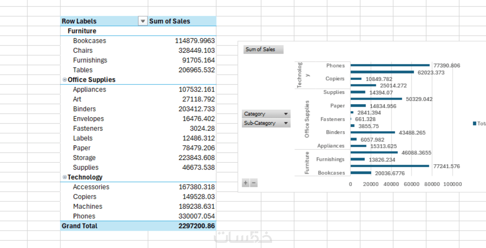Click the chart data label 50329.042

[419, 99]
